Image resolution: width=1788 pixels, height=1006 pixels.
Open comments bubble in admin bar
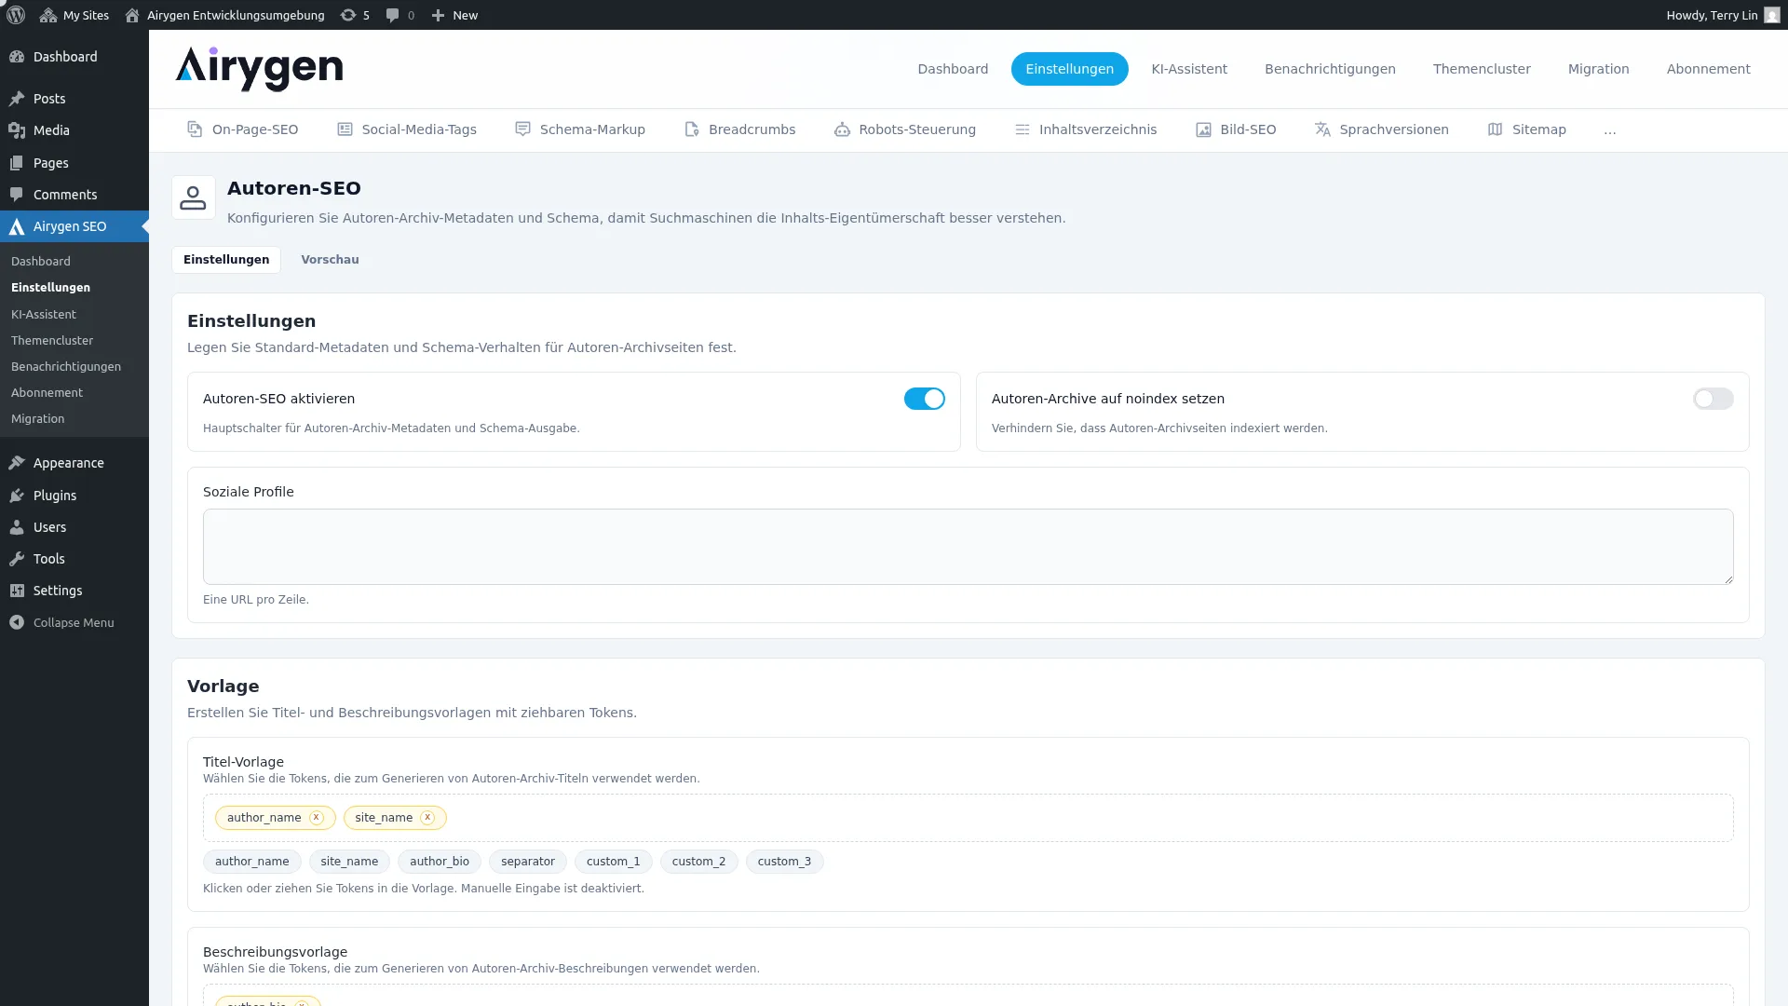click(x=400, y=15)
